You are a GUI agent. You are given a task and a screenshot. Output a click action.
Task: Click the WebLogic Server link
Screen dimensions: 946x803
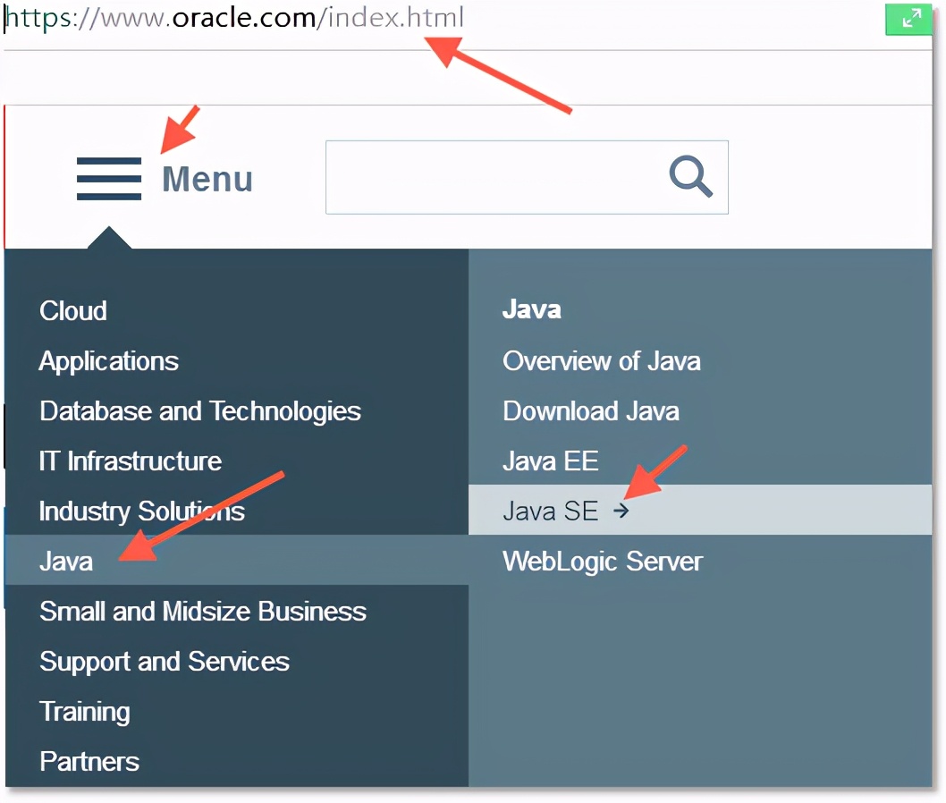pos(603,562)
